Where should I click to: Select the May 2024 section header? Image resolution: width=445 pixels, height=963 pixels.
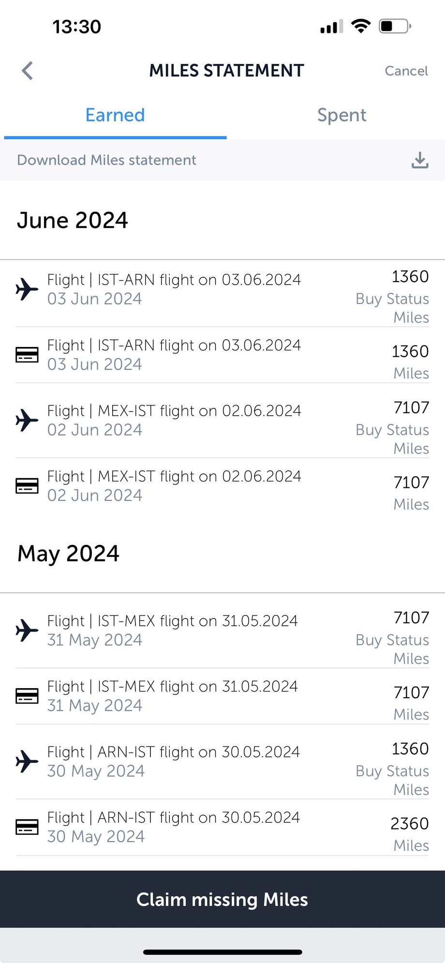point(68,554)
